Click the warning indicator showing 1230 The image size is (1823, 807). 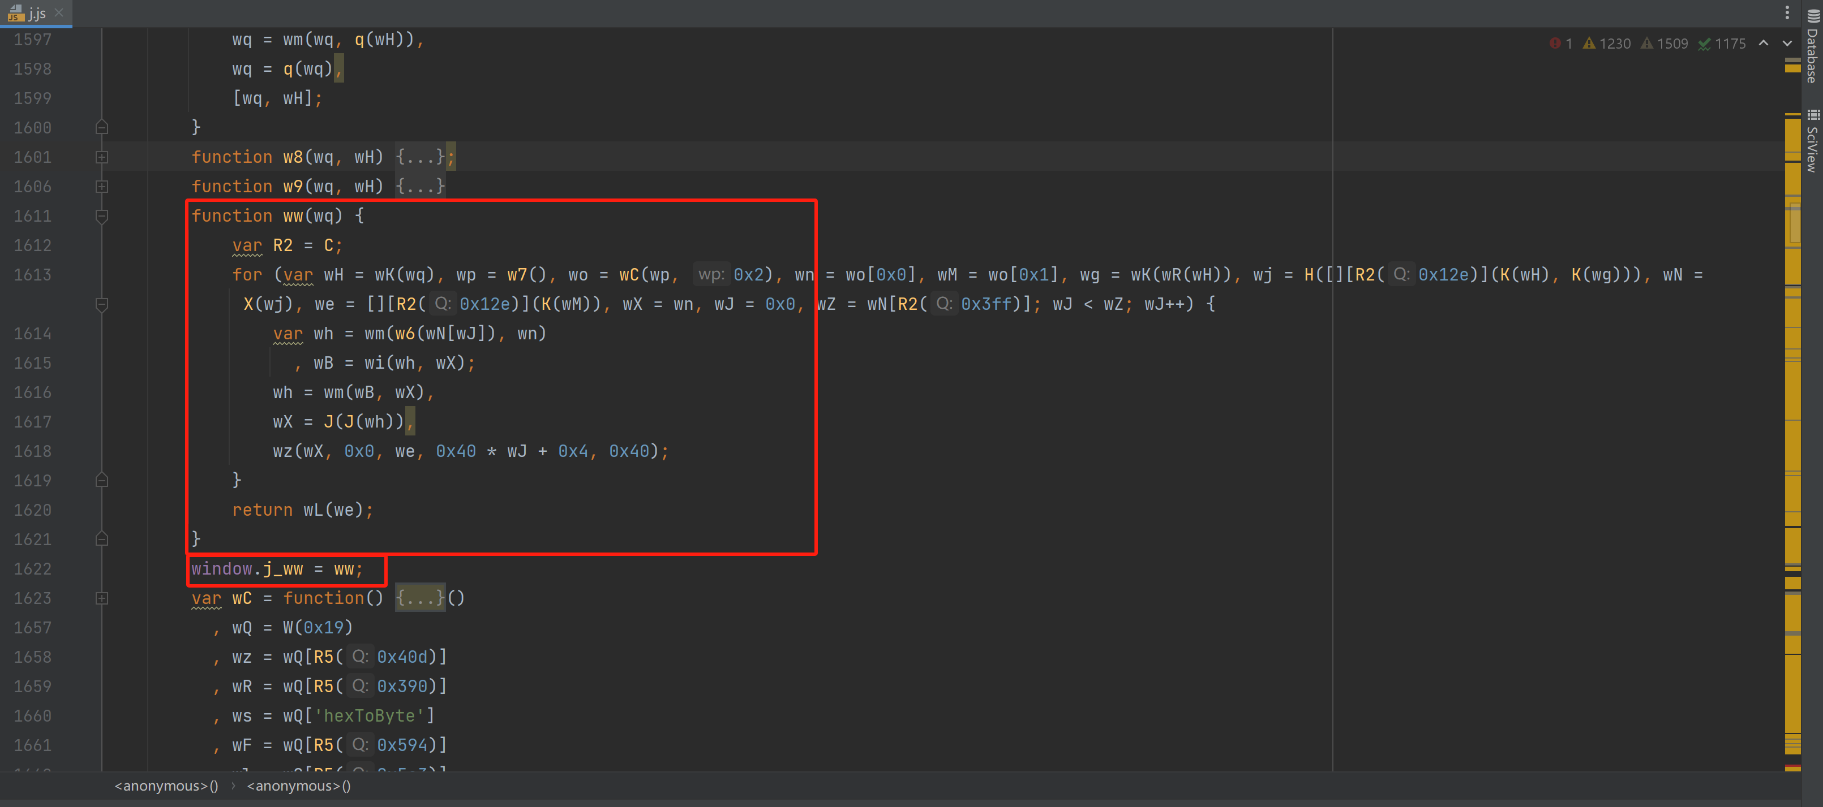(1606, 43)
